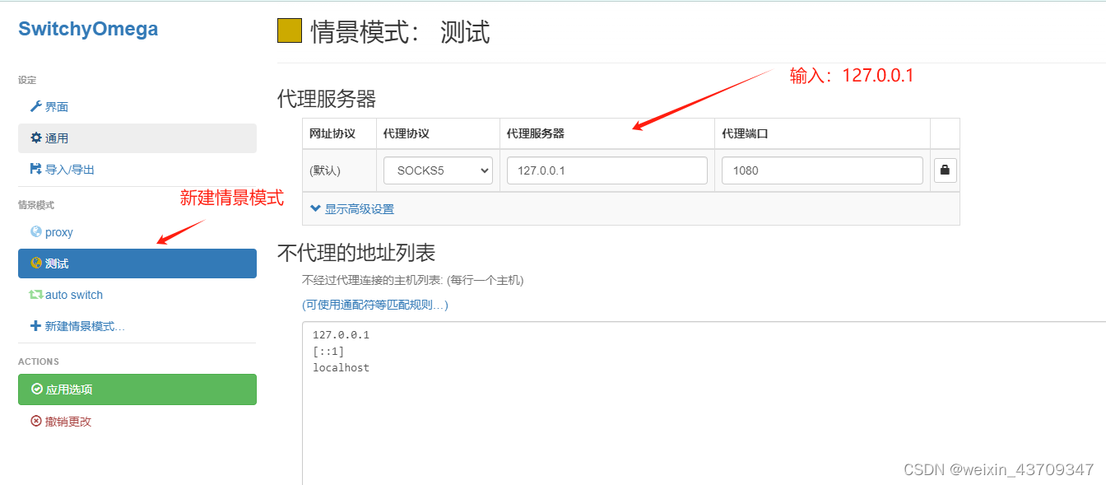
Task: Open the SOCKS5 protocol dropdown
Action: click(438, 170)
